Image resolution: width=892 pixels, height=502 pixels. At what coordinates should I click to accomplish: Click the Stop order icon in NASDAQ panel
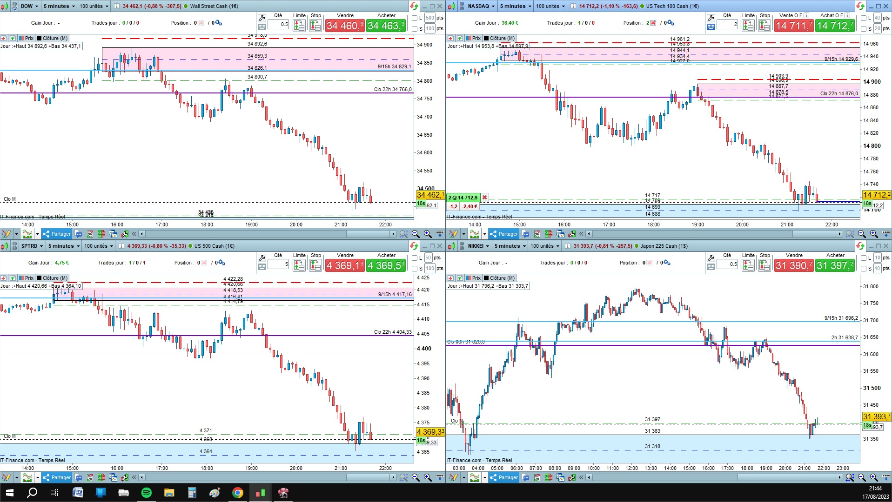point(765,25)
